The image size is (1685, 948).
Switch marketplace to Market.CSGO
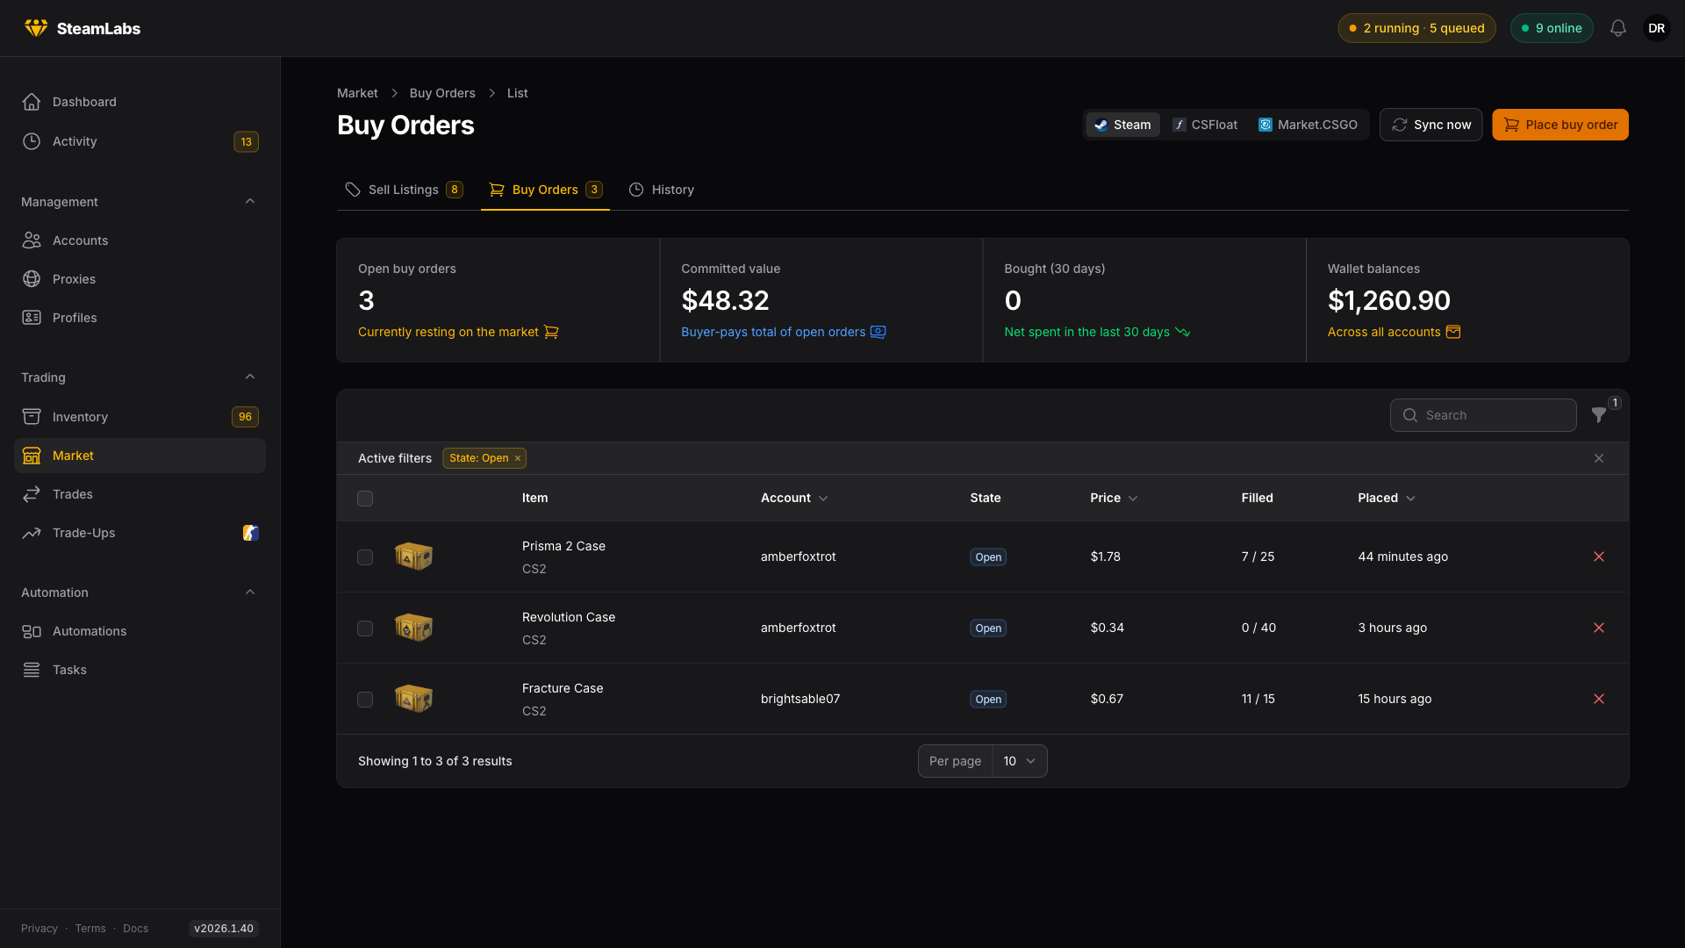[1308, 125]
